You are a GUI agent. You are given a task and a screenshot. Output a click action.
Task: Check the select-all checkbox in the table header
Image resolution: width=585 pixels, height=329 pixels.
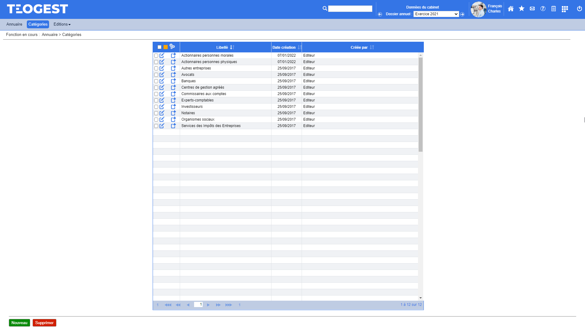click(159, 47)
